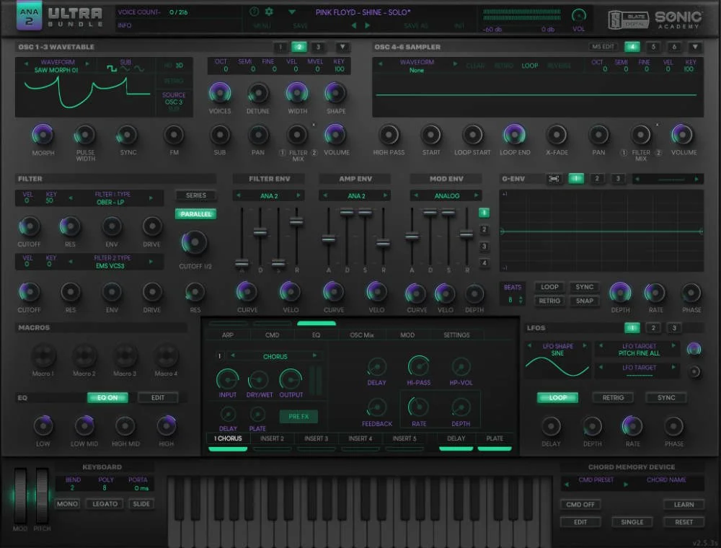Expand the OSC 1-3 wavetable menu arrow
This screenshot has width=721, height=548.
(x=342, y=46)
